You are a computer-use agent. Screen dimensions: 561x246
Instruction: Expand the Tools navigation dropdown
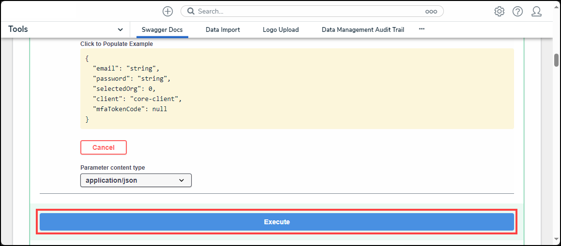click(120, 29)
